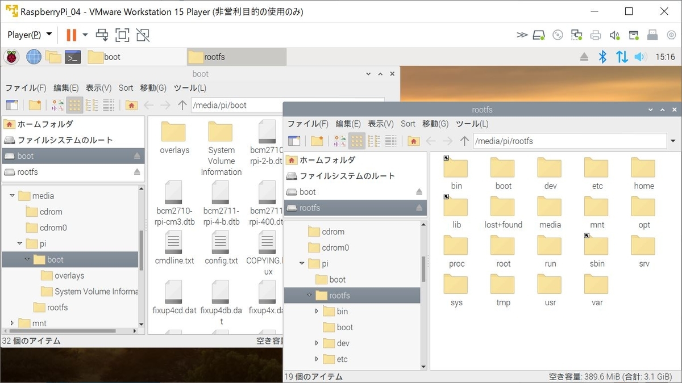Switch boot window to thumbnail view
682x383 pixels.
tap(57, 105)
